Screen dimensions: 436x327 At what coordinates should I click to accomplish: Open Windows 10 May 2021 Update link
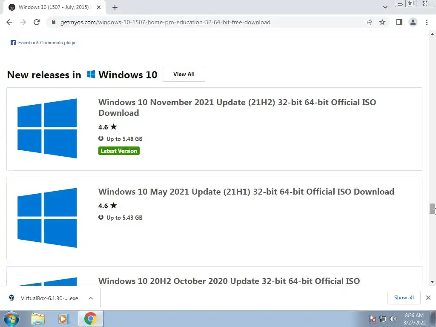(246, 192)
